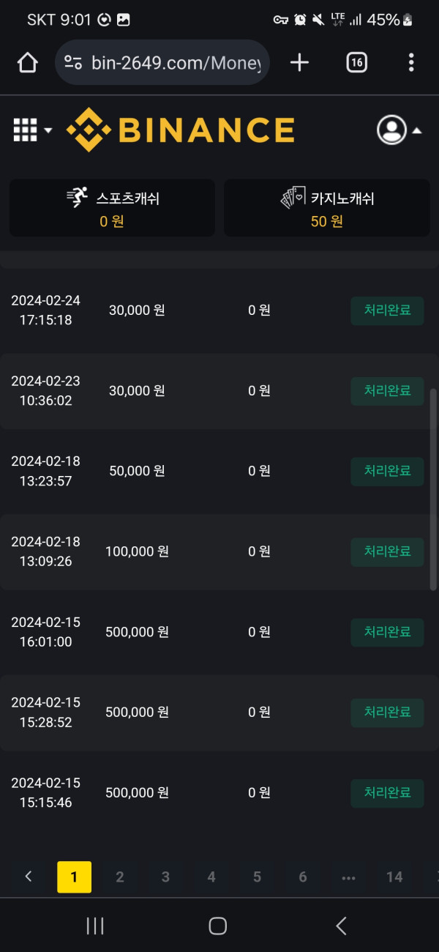Go to page 14

[x=394, y=877]
